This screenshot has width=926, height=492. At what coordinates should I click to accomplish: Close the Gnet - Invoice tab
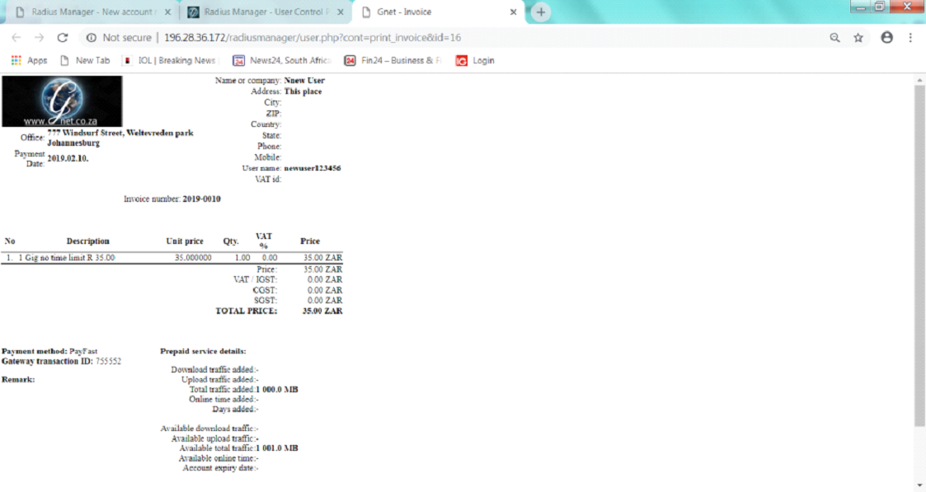[x=513, y=12]
